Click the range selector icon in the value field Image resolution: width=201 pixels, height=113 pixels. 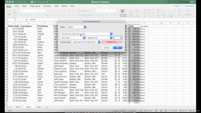(121, 38)
